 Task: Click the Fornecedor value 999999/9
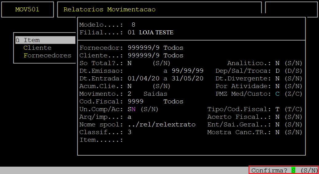click(143, 48)
